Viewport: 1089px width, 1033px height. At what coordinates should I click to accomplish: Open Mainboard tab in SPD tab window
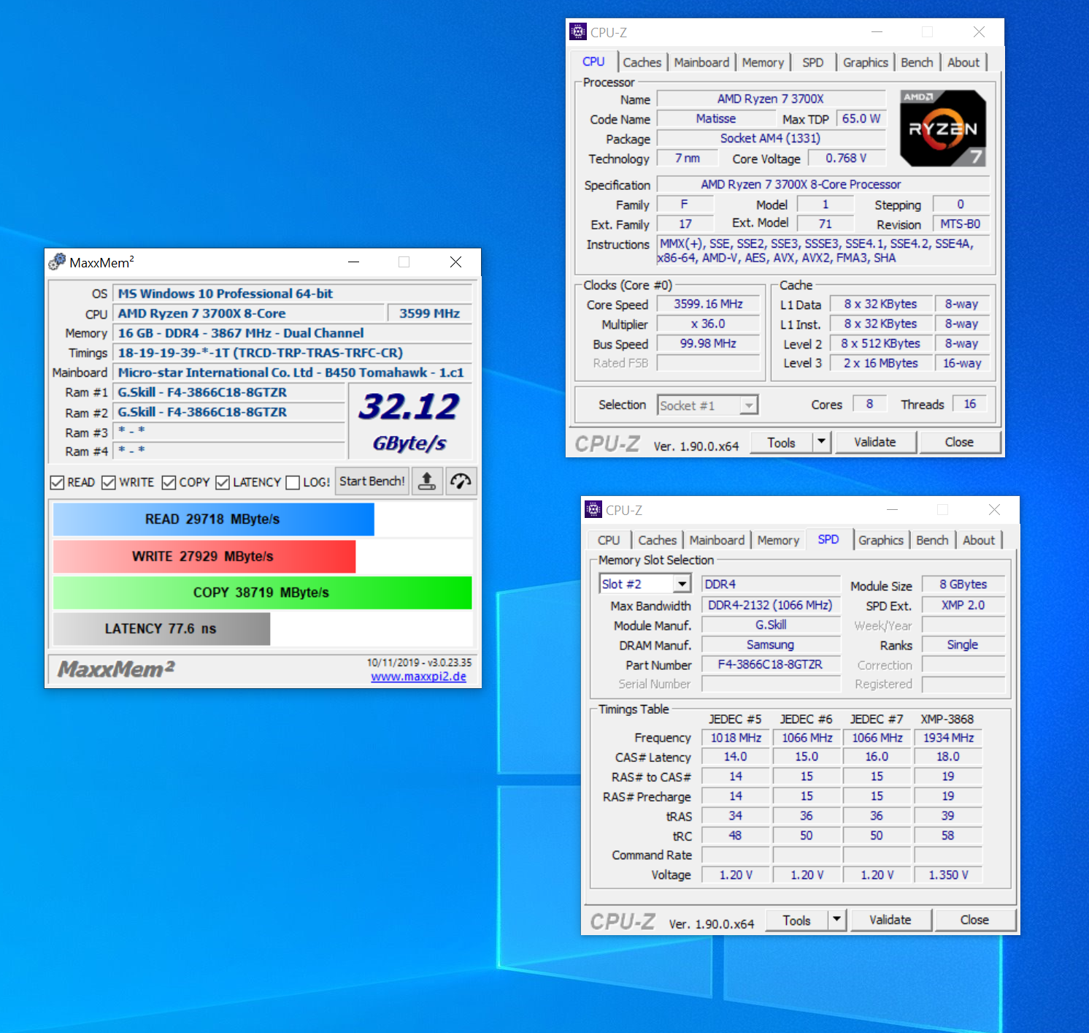click(x=717, y=541)
